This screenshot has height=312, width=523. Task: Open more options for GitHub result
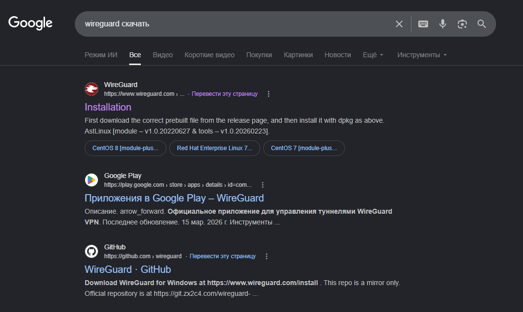tap(267, 256)
